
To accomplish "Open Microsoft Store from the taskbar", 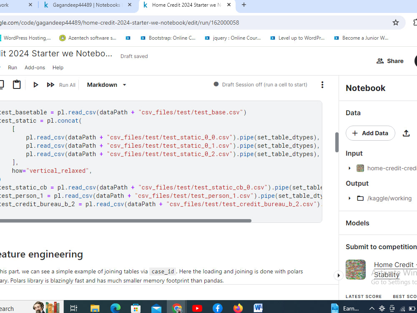I will (136, 308).
